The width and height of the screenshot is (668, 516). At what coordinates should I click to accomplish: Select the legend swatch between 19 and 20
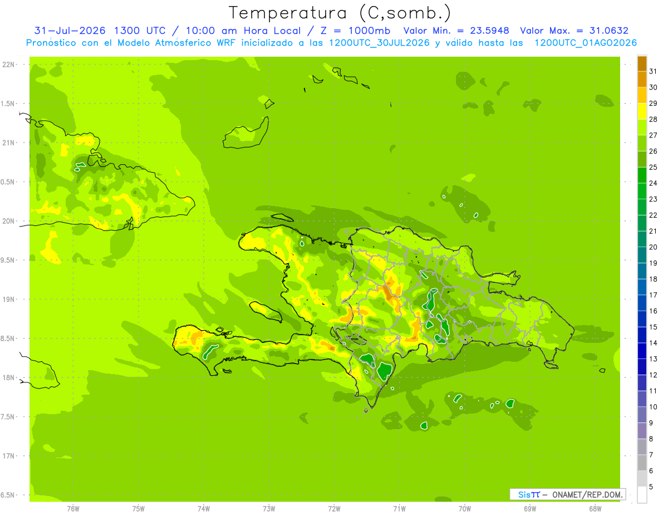click(642, 255)
